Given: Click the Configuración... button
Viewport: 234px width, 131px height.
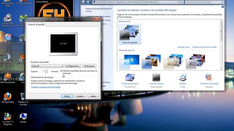Looking at the screenshot, I should [73, 66].
